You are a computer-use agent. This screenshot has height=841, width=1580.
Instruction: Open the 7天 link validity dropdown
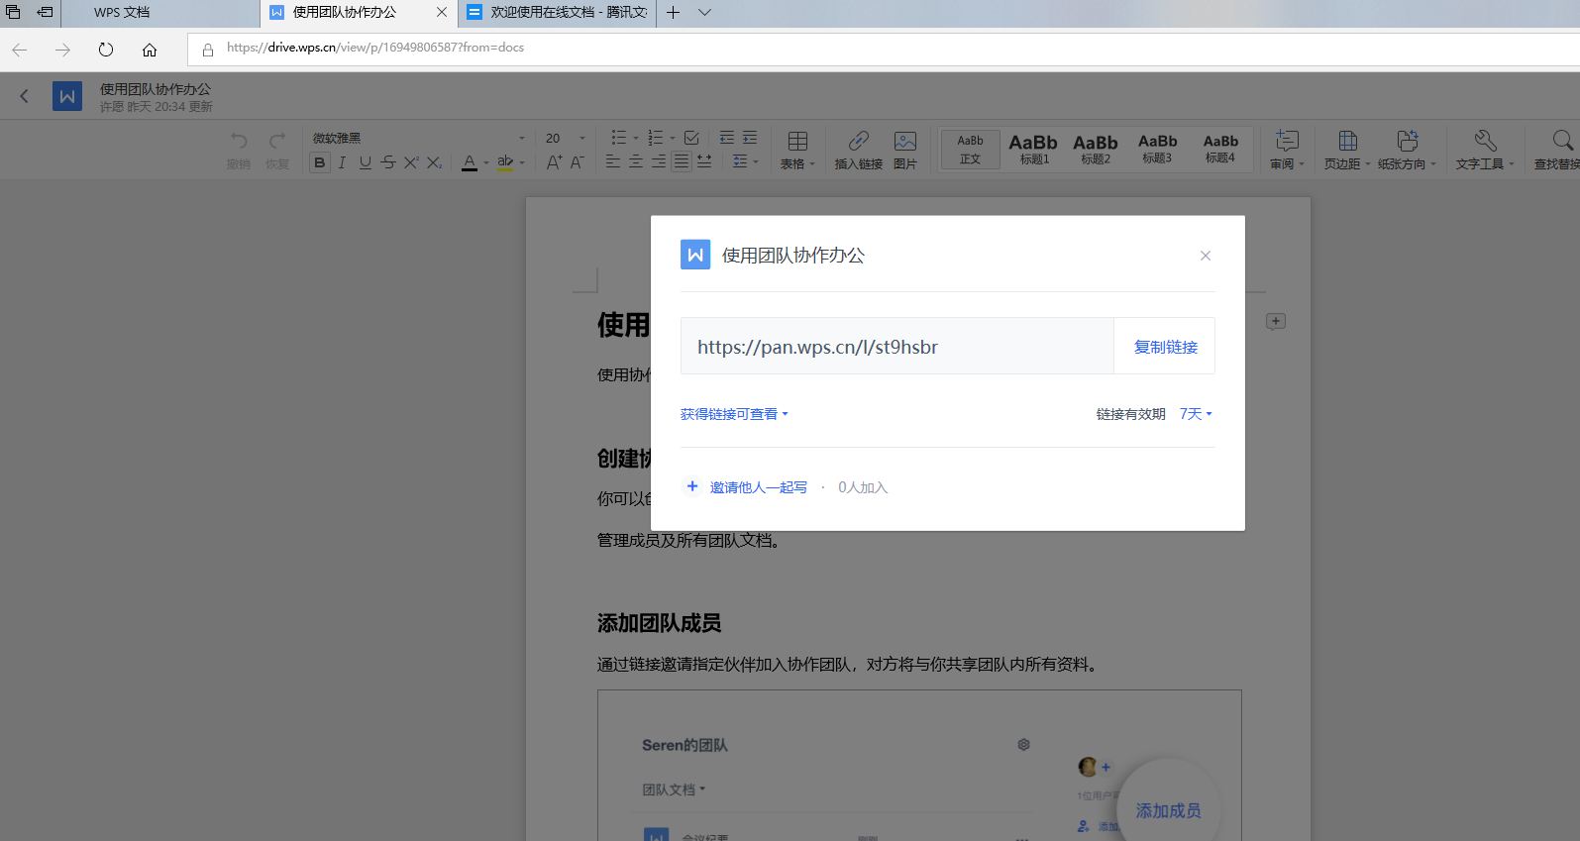[1196, 414]
